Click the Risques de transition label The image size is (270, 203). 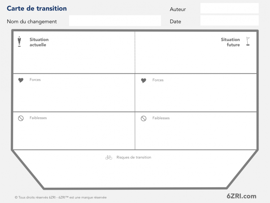(134, 157)
